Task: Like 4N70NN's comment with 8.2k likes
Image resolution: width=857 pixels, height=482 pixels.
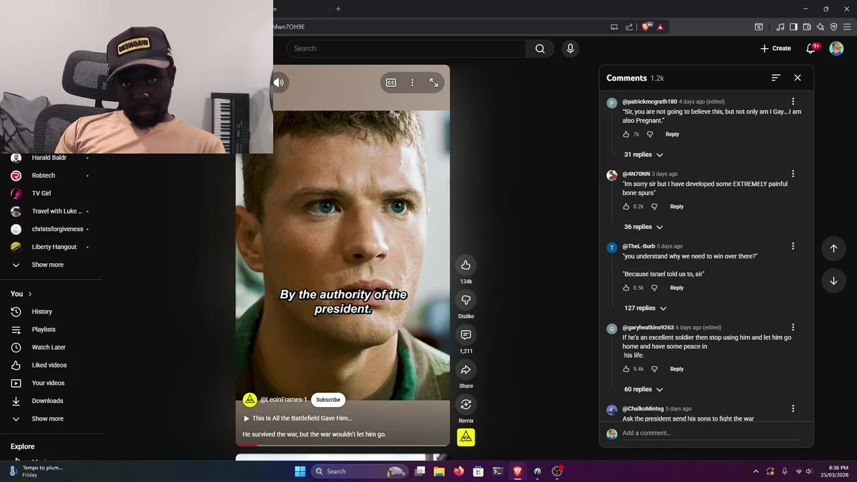Action: point(626,206)
